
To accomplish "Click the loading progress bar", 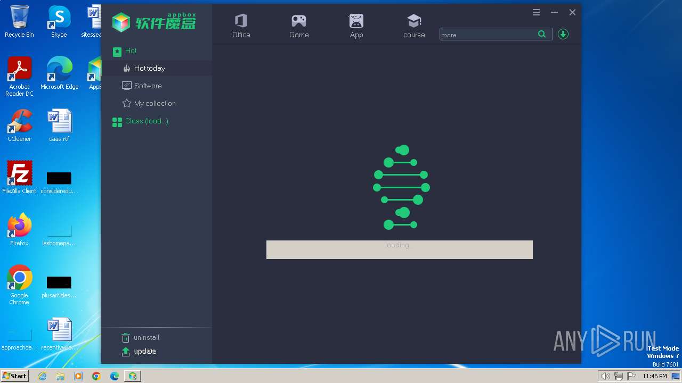I will pyautogui.click(x=400, y=249).
